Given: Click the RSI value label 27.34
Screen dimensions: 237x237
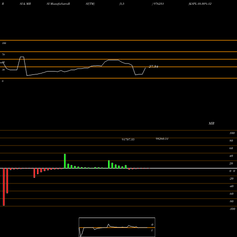Looking at the screenshot, I should 154,66.
